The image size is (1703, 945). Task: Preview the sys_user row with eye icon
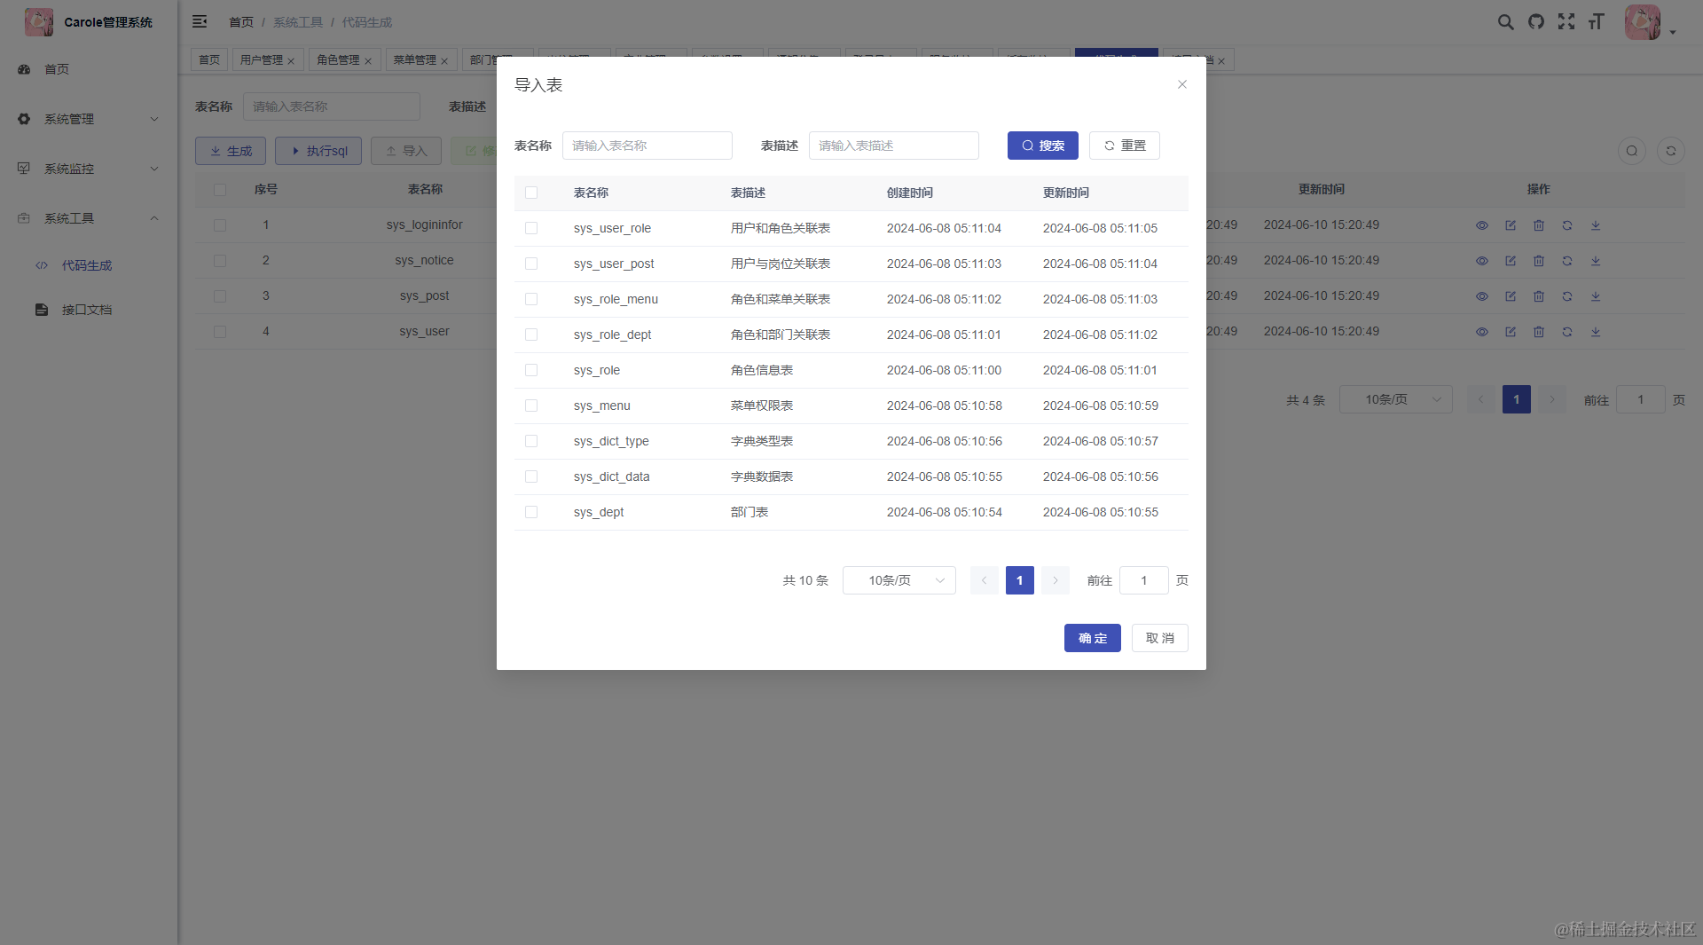(x=1482, y=332)
